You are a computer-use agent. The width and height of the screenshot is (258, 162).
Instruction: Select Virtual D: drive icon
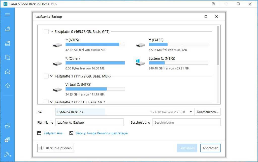tap(57, 90)
